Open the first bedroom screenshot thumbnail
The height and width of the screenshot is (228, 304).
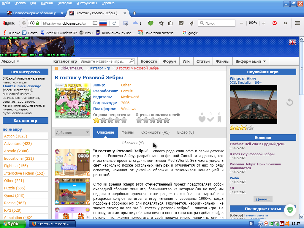[x=72, y=162]
